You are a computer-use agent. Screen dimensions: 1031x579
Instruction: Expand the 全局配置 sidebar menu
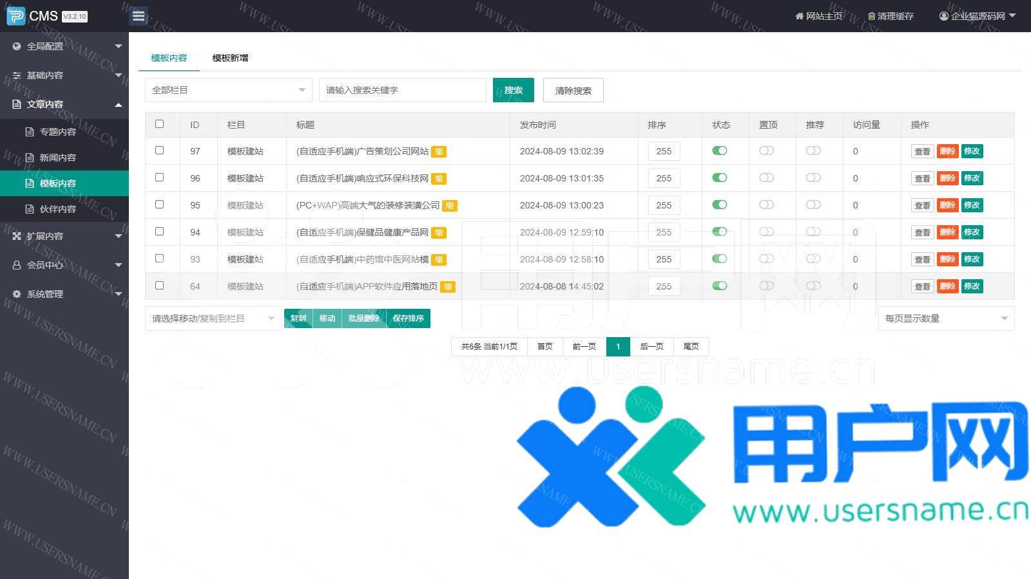[x=64, y=46]
